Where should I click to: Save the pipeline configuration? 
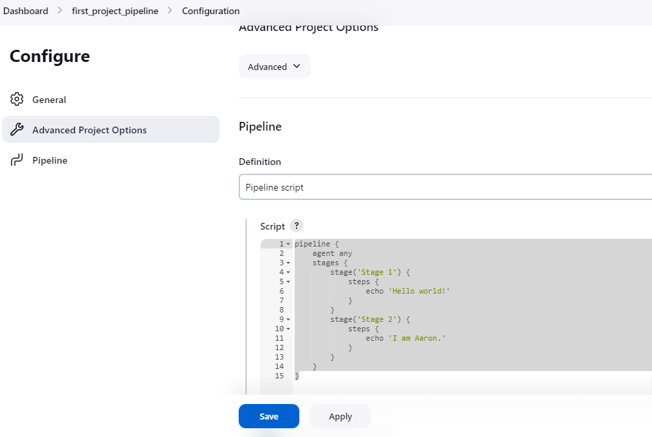tap(268, 416)
